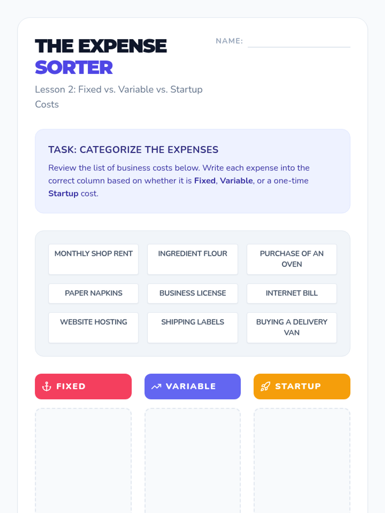The height and width of the screenshot is (513, 385).
Task: Select the Buying a Delivery Van card
Action: (292, 328)
